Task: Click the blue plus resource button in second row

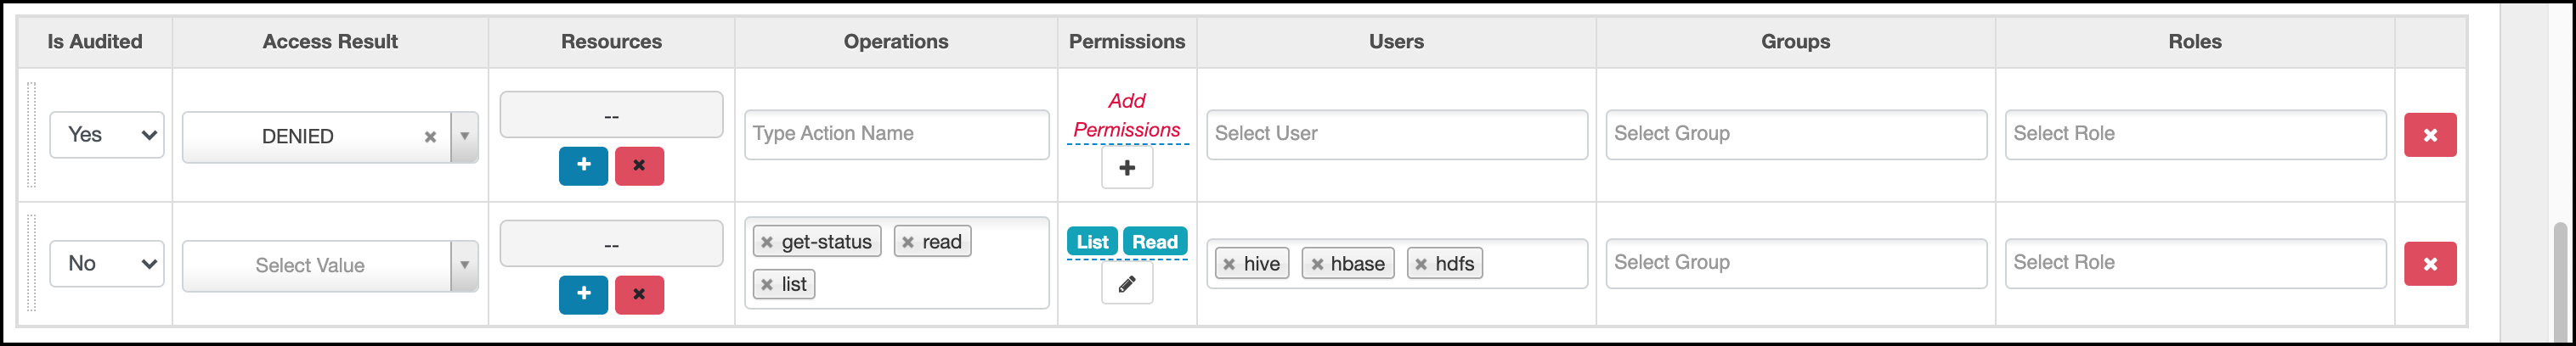Action: point(583,294)
